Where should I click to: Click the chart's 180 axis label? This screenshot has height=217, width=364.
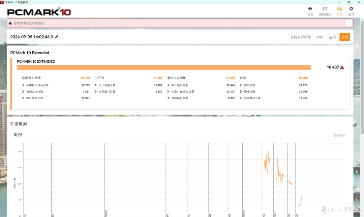20,152
